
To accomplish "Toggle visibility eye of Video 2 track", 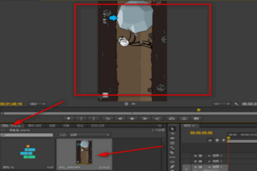I will point(195,161).
